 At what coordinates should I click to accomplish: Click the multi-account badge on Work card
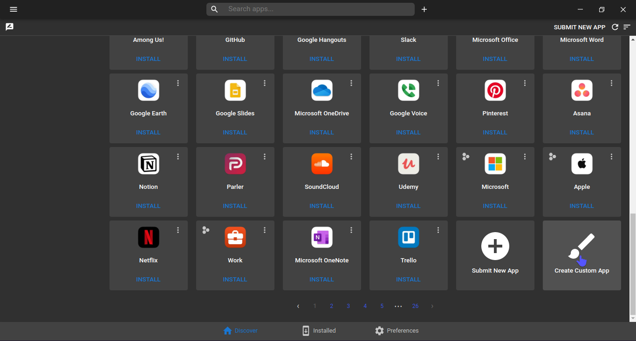click(206, 230)
